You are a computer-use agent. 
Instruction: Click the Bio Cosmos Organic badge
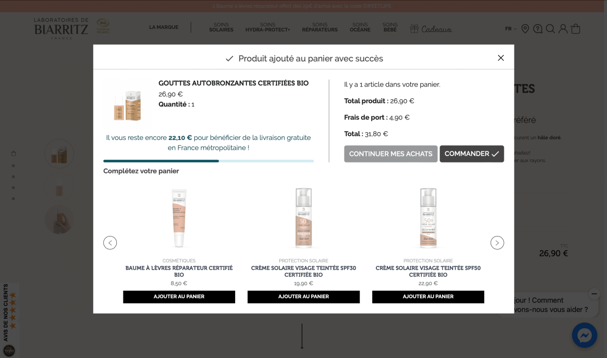click(x=103, y=26)
